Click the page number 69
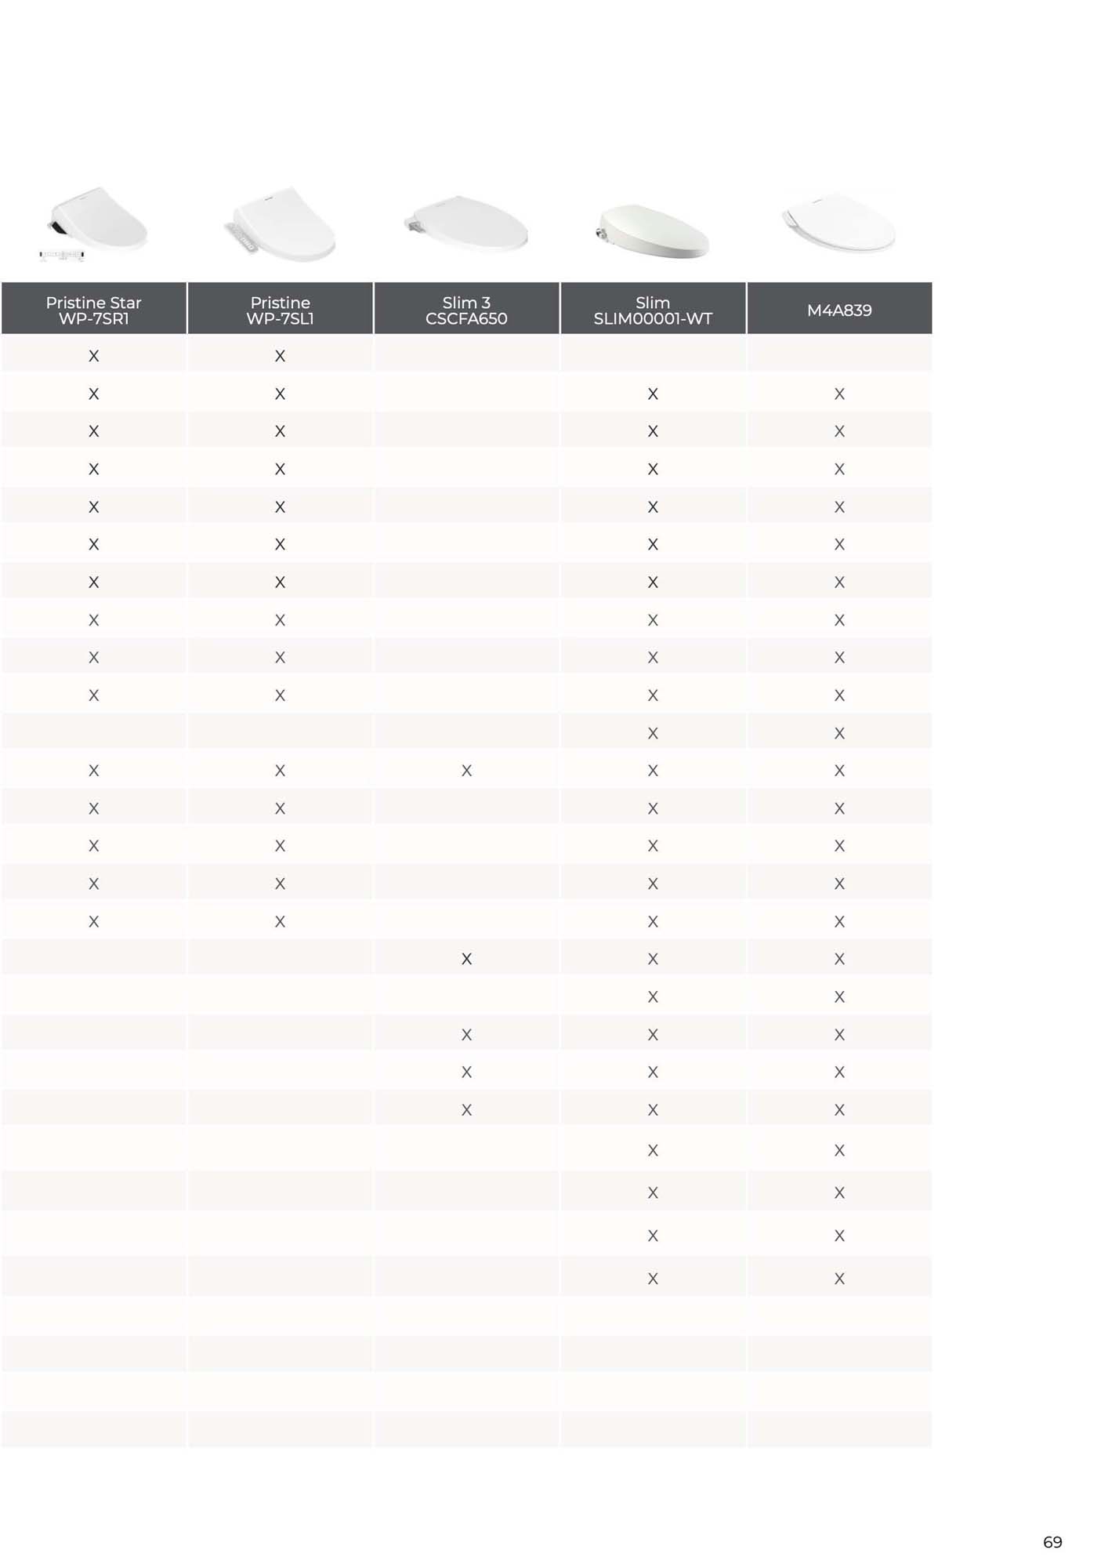 pyautogui.click(x=1052, y=1542)
